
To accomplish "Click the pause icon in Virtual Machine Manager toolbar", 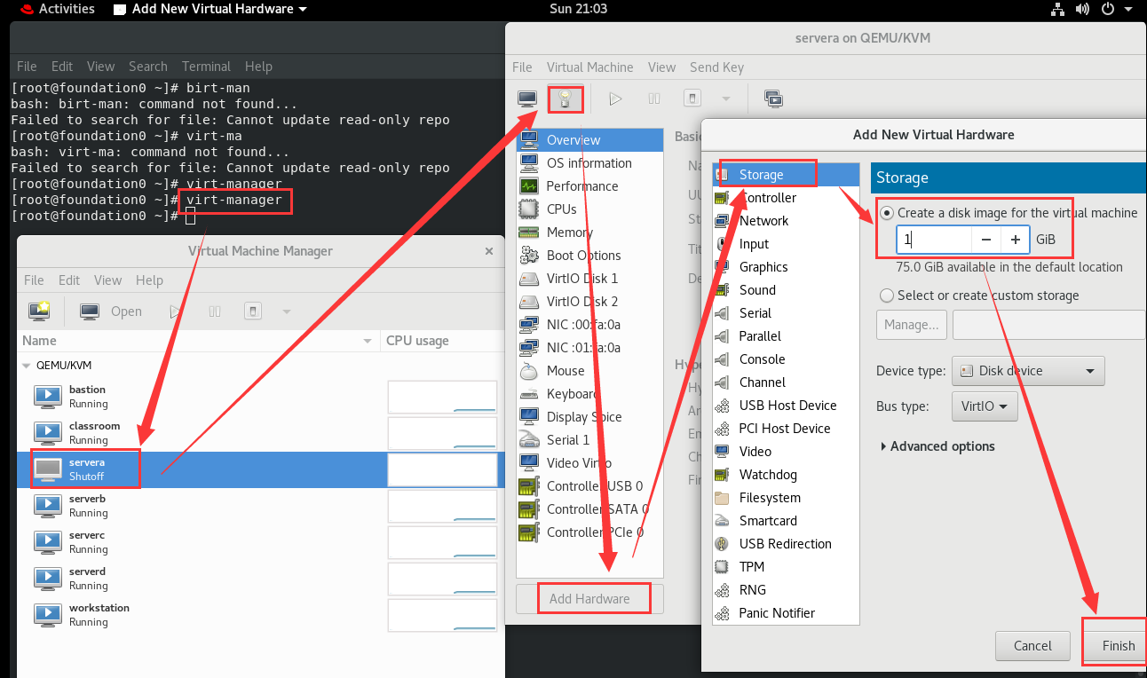I will coord(215,311).
